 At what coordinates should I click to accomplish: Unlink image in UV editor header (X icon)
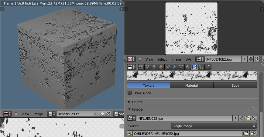pyautogui.click(x=256, y=59)
